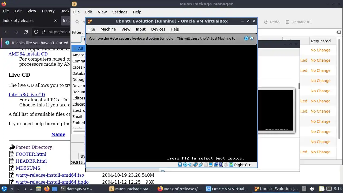The image size is (343, 193).
Task: Click the don't-show-again icon on notification
Action: (x=252, y=38)
